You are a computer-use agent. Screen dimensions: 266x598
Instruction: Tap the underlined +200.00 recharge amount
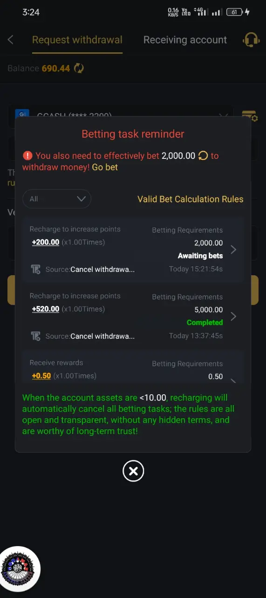(x=46, y=242)
